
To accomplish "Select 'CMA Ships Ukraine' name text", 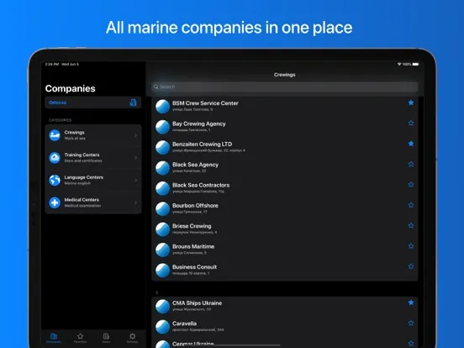I will point(197,303).
